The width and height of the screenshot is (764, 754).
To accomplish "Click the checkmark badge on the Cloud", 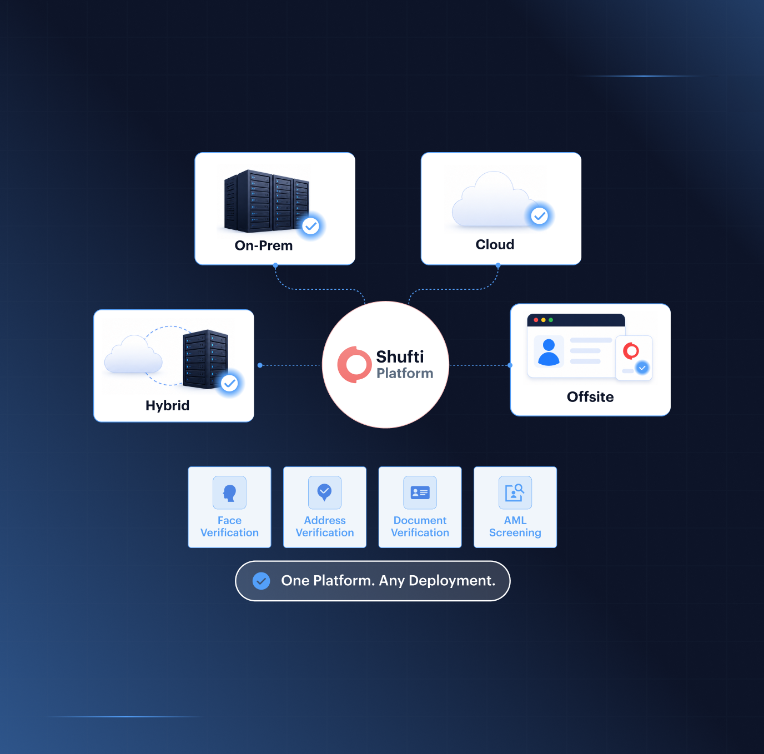I will (540, 215).
